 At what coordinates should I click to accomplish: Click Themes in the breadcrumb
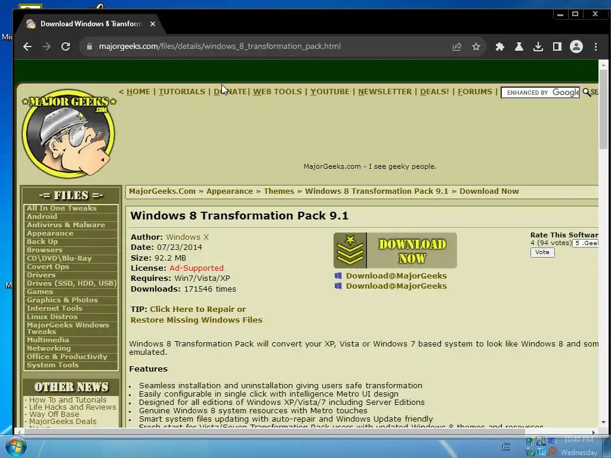pyautogui.click(x=279, y=191)
